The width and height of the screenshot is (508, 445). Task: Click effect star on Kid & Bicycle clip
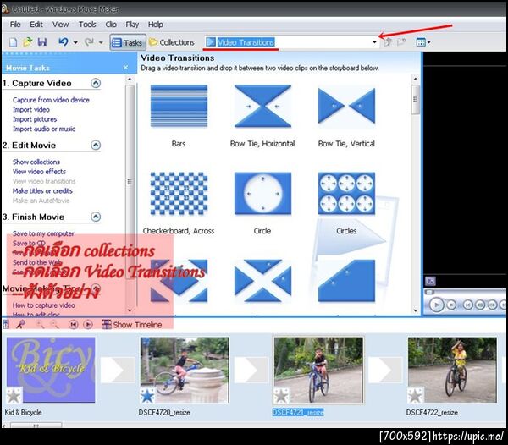(14, 395)
